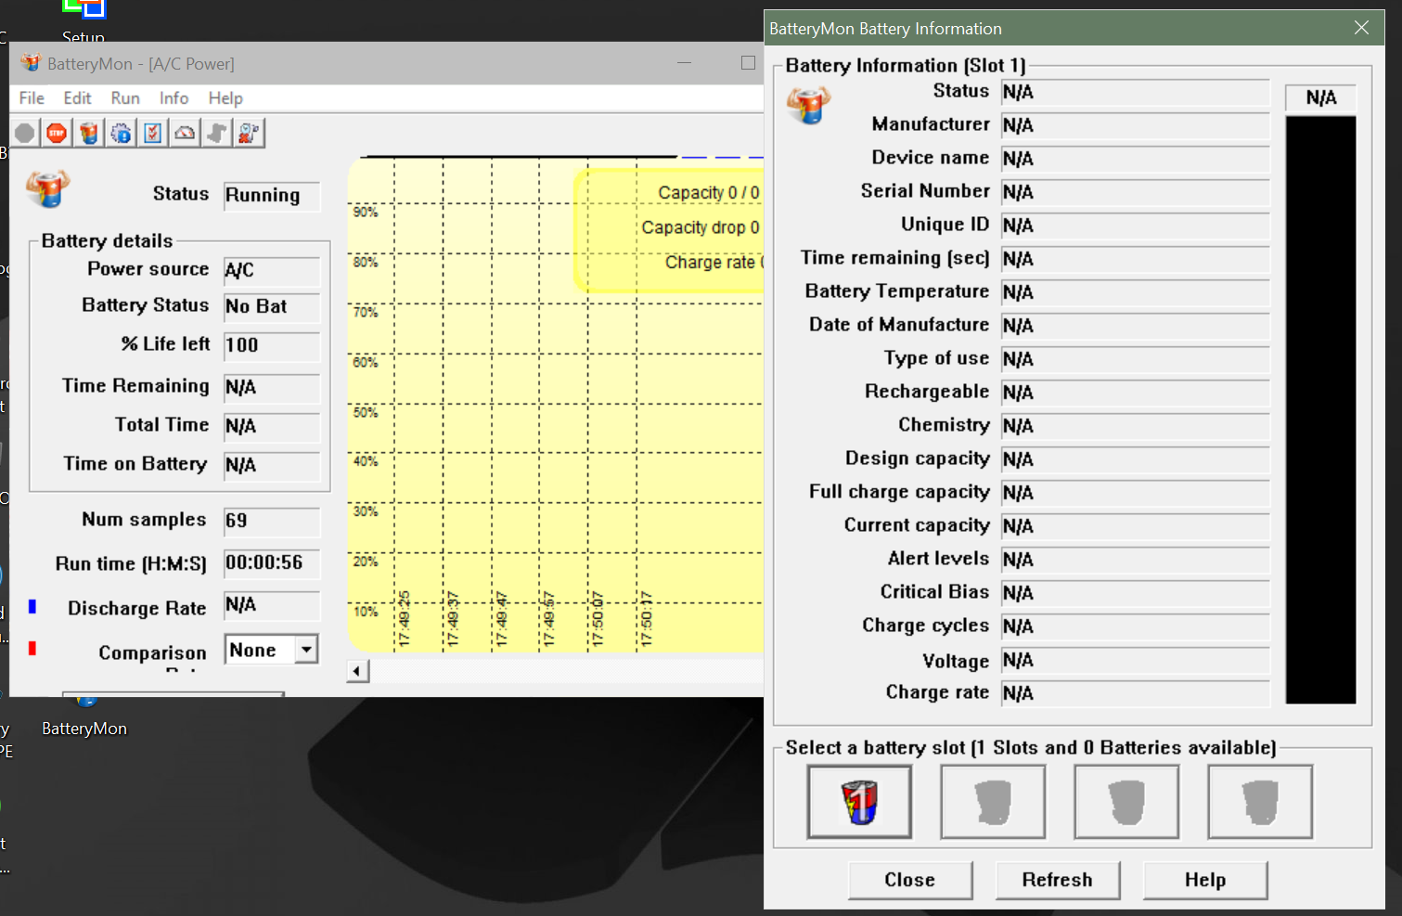Click the gauge meter toolbar icon
Image resolution: width=1402 pixels, height=916 pixels.
tap(185, 134)
